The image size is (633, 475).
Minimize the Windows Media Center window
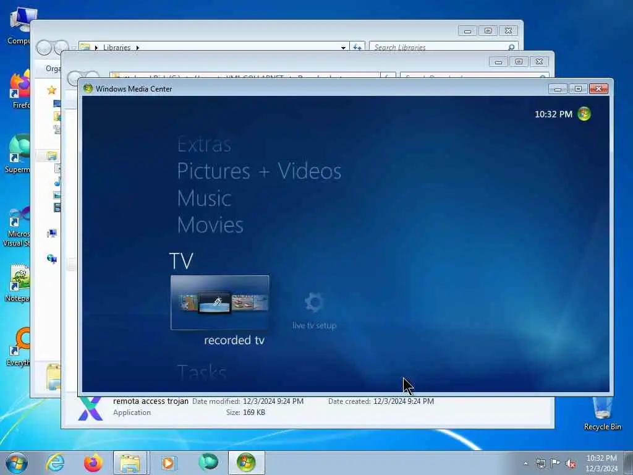pos(558,89)
